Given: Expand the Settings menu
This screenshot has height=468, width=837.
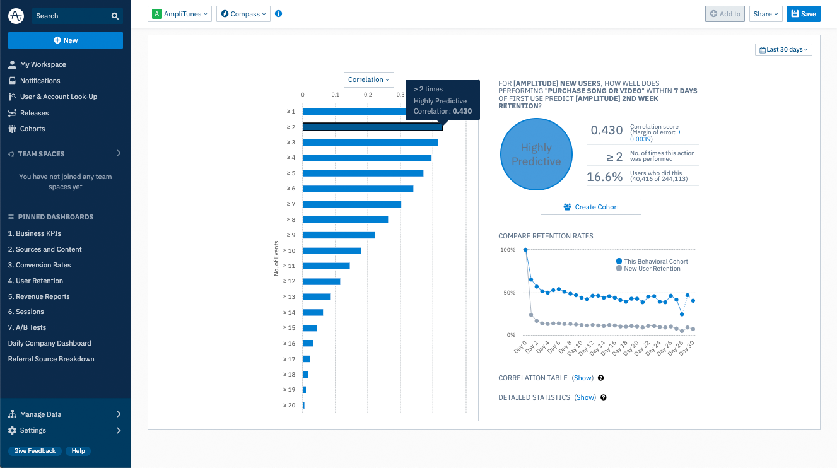Looking at the screenshot, I should click(119, 430).
